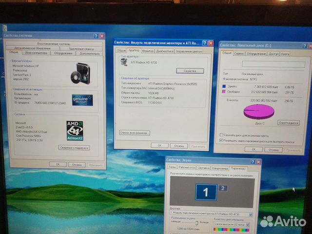The height and width of the screenshot is (234, 312).
Task: Open the Оборудование tab in Local Disk properties
Action: (256, 54)
